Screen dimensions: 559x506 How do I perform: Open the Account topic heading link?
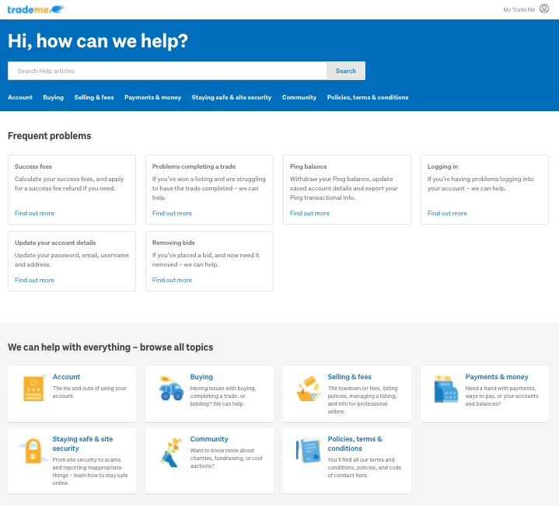point(66,377)
